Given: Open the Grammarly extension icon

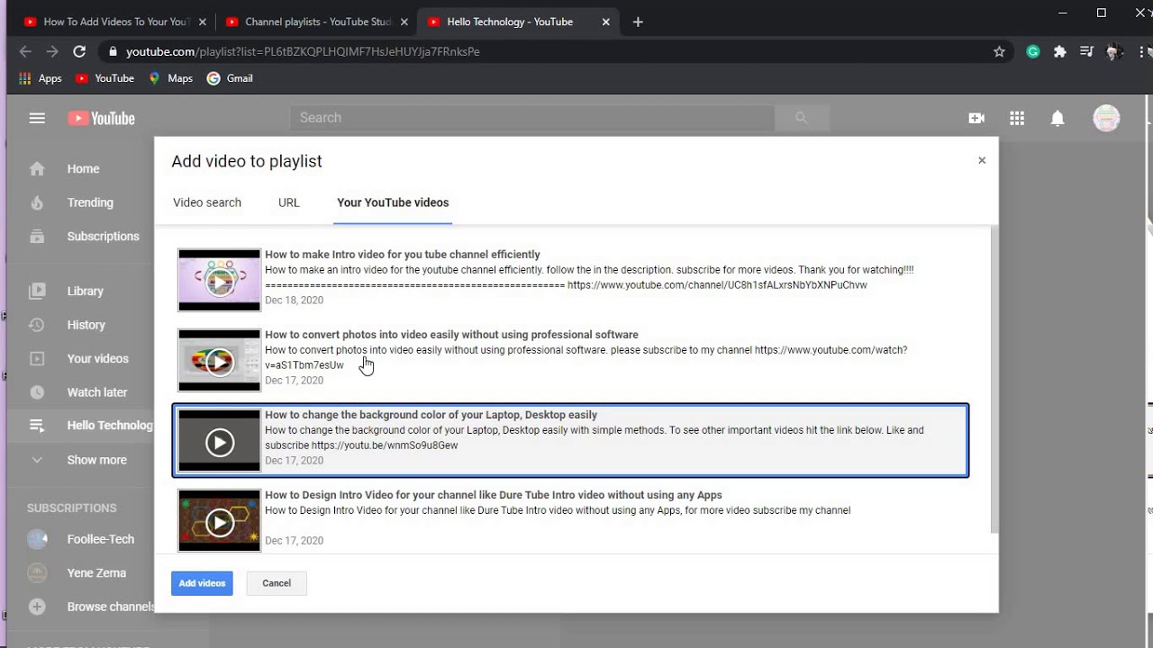Looking at the screenshot, I should (x=1033, y=52).
